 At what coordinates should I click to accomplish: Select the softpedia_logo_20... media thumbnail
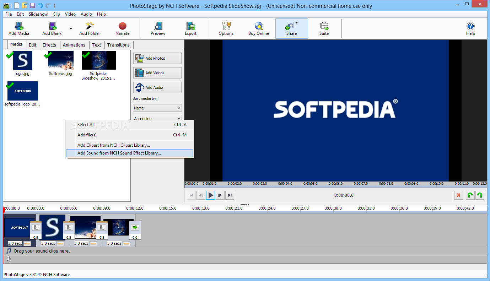[22, 91]
